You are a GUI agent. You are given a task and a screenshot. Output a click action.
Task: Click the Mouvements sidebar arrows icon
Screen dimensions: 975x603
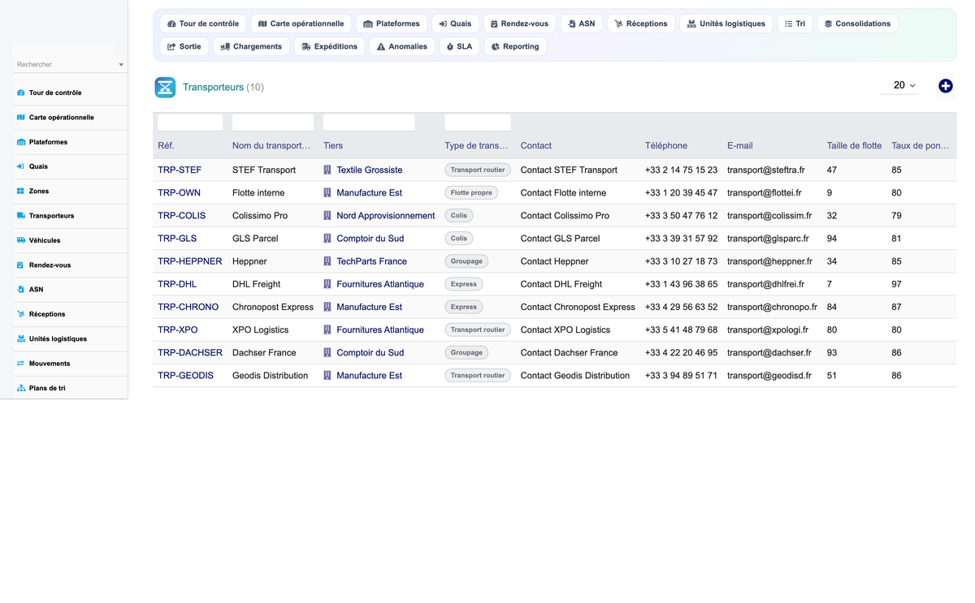pos(21,364)
